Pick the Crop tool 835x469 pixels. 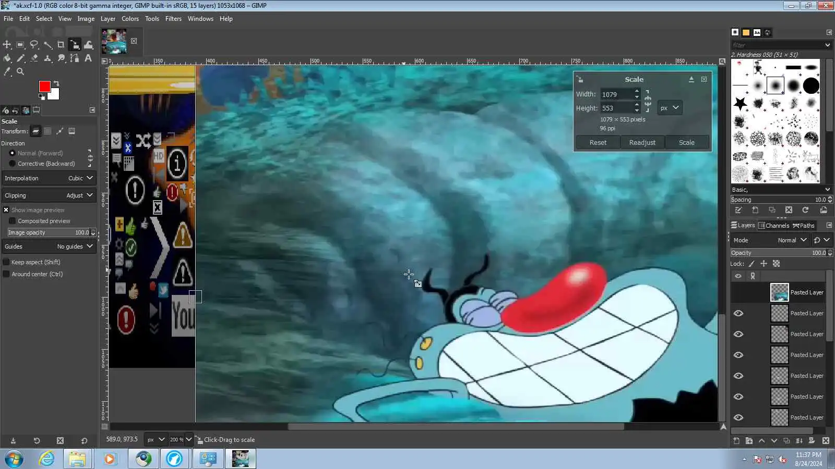pyautogui.click(x=61, y=45)
